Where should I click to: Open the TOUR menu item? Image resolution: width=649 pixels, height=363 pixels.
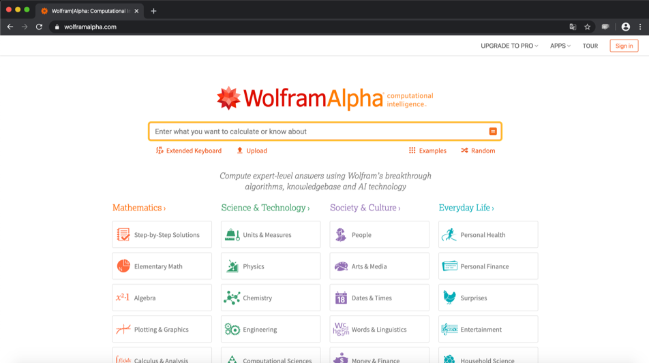tap(590, 46)
